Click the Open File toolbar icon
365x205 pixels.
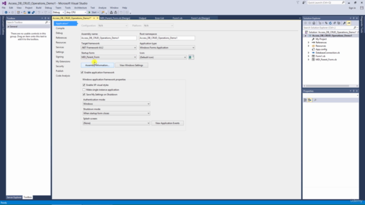[25, 13]
